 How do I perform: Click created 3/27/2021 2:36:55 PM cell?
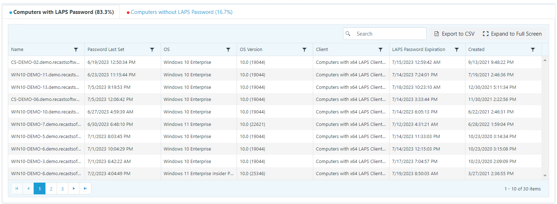coord(504,174)
